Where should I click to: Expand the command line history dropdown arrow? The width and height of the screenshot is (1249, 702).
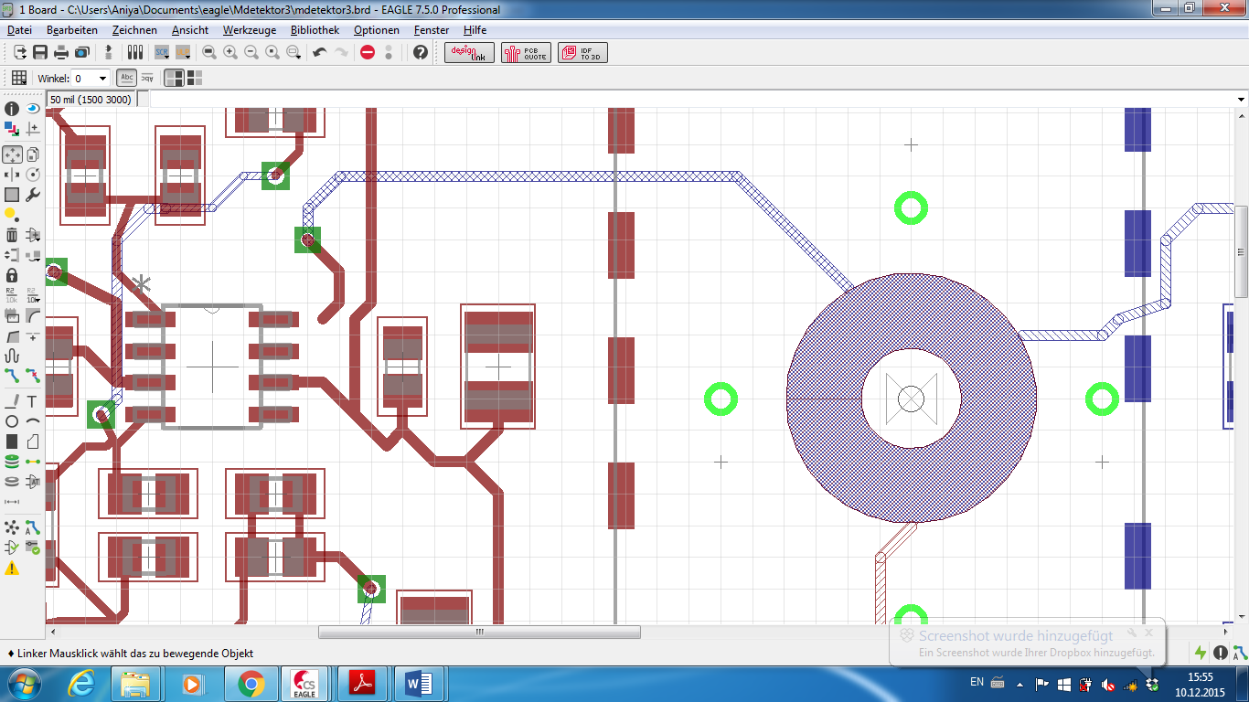coord(1241,99)
